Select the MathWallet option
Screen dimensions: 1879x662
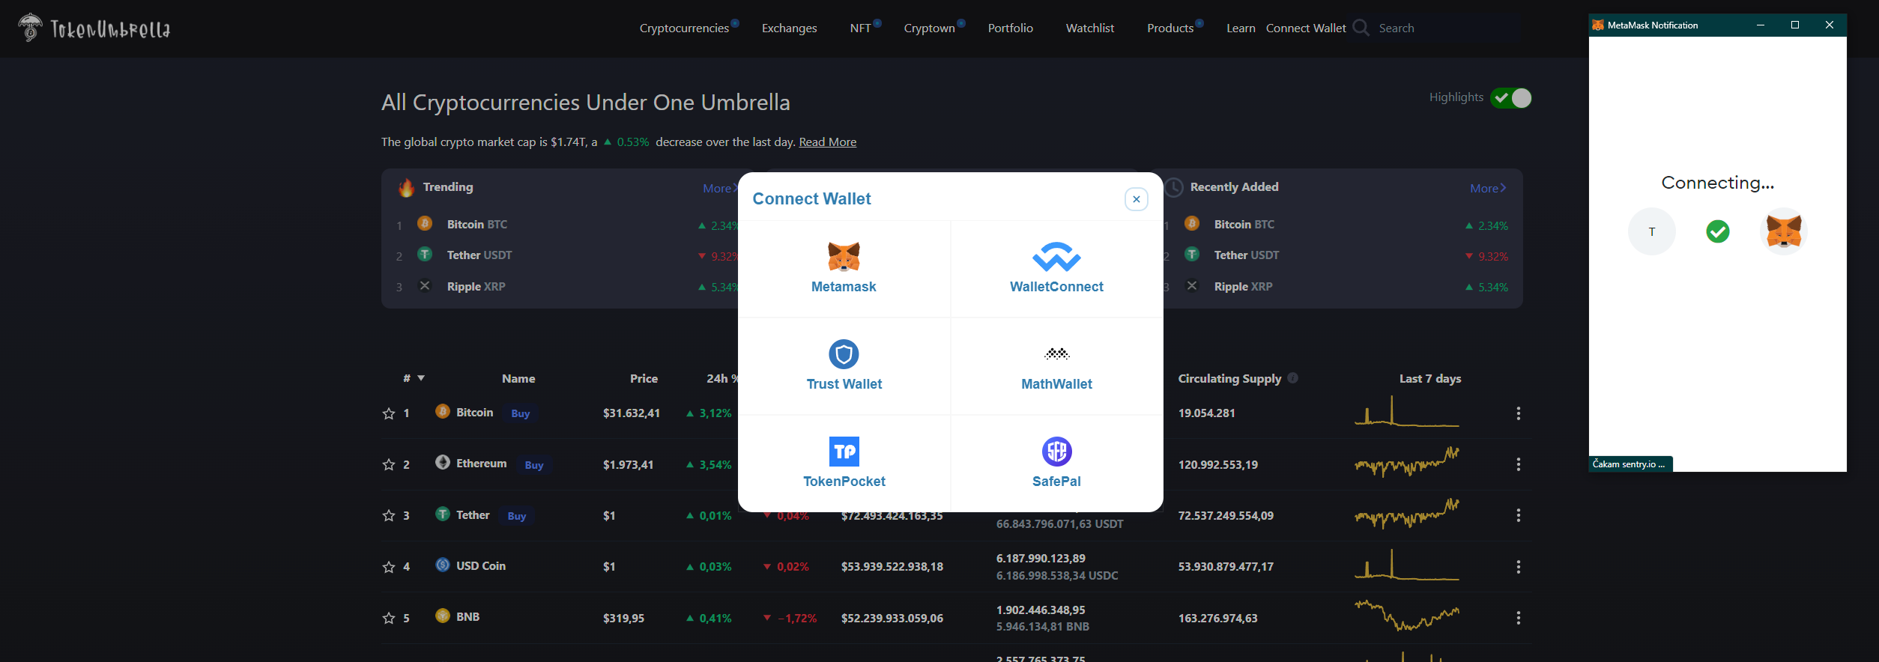[x=1056, y=366]
